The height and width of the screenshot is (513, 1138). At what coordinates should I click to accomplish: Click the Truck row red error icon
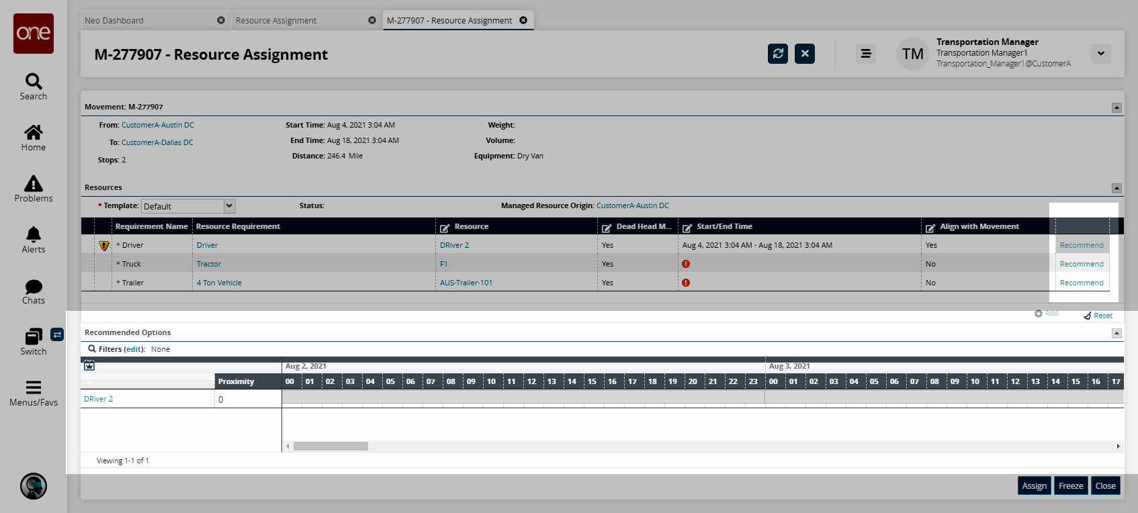pos(686,264)
